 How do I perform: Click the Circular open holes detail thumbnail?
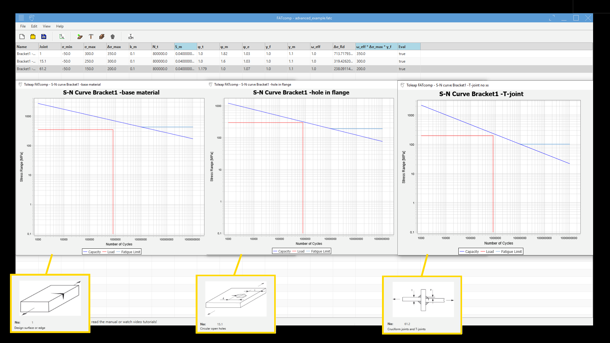pos(236,299)
